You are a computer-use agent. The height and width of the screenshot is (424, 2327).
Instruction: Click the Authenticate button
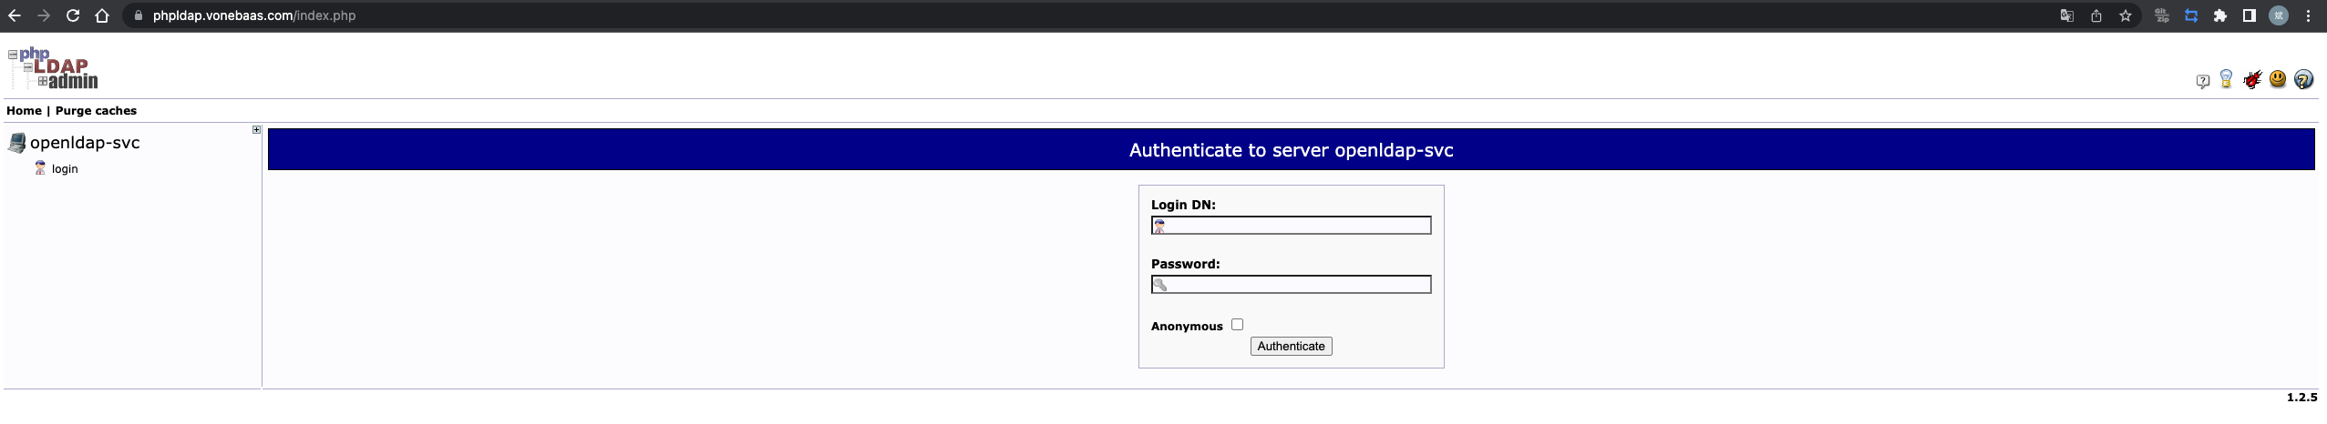[x=1291, y=346]
